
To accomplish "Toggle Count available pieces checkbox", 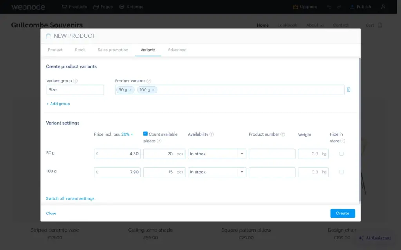I will [x=145, y=134].
